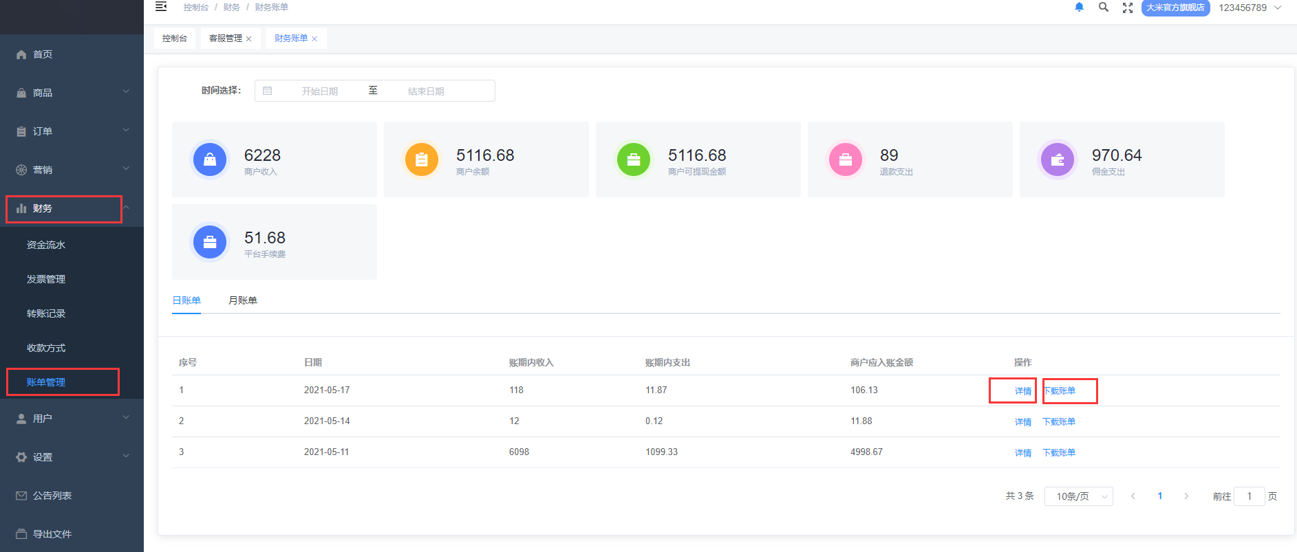Viewport: 1297px width, 552px height.
Task: Switch to the 月账单 tab
Action: tap(243, 300)
